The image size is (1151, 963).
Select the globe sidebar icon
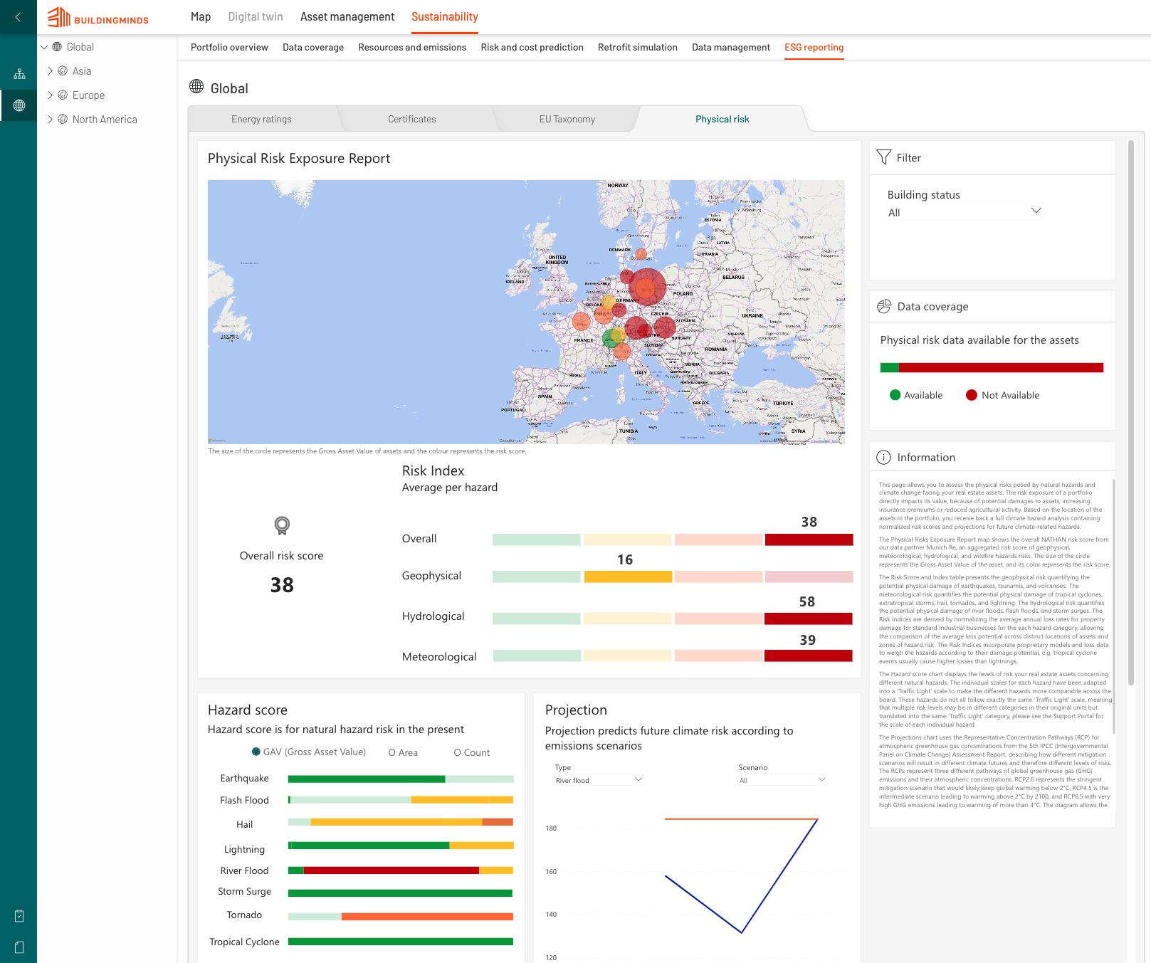pos(19,105)
